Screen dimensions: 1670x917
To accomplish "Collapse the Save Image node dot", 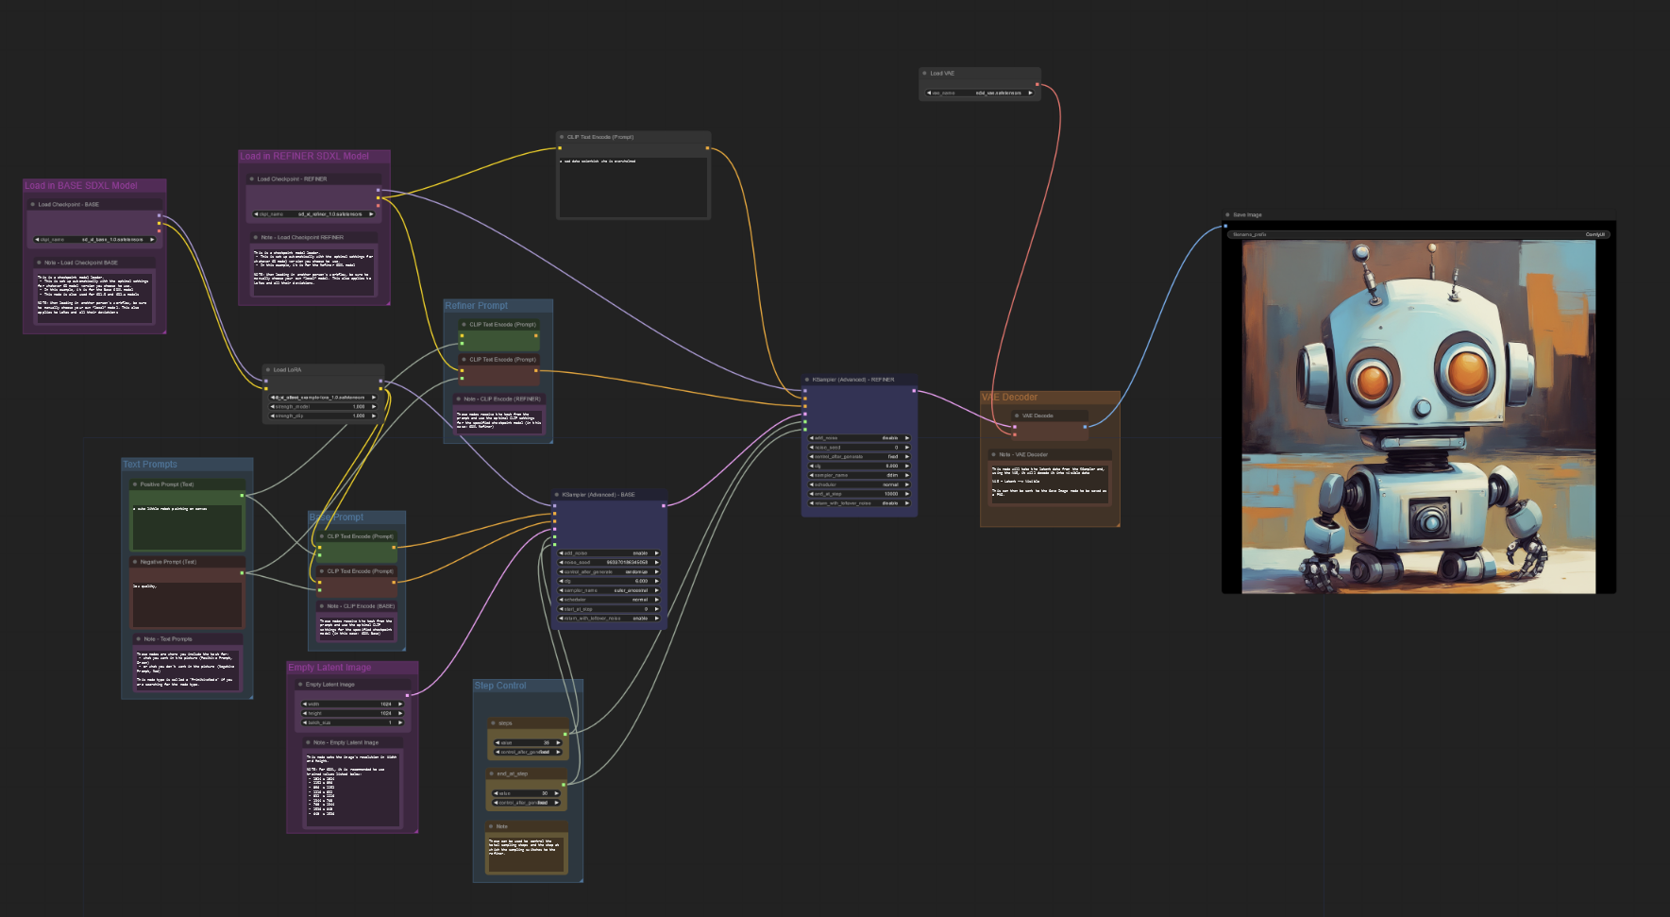I will point(1227,214).
